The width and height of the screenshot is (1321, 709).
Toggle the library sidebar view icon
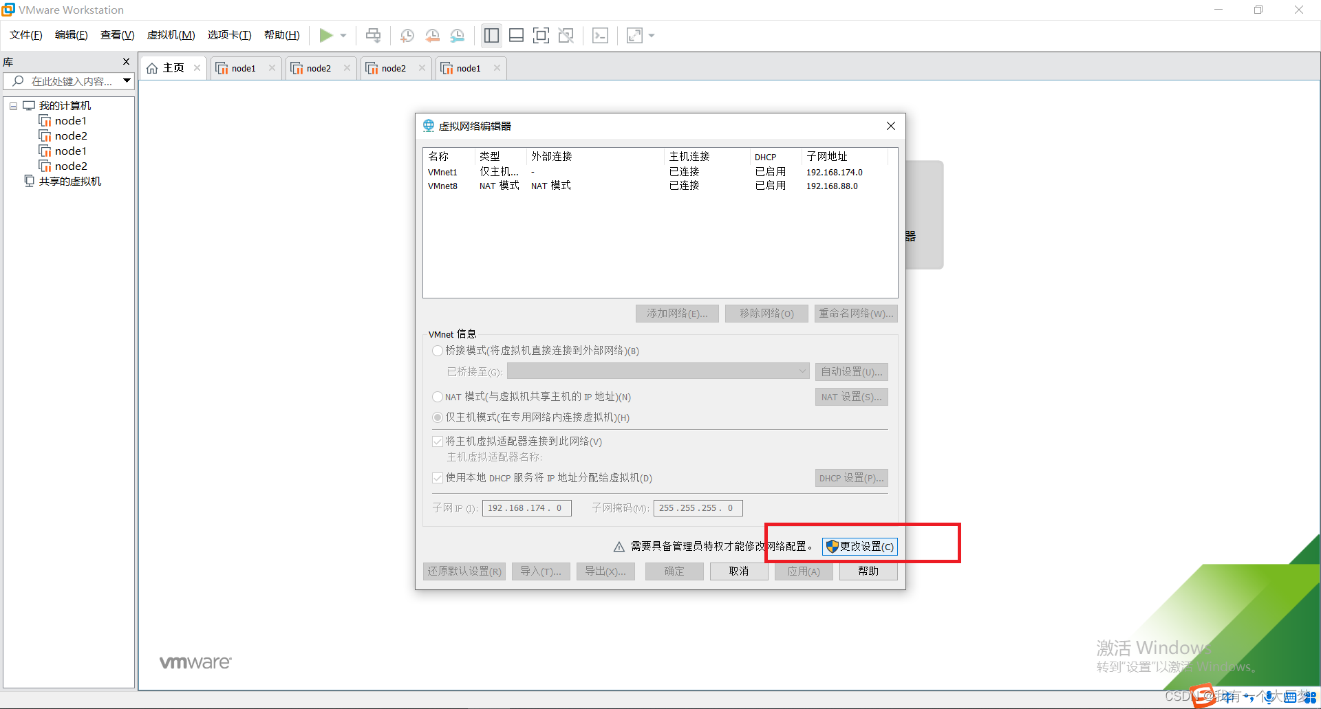pyautogui.click(x=491, y=35)
